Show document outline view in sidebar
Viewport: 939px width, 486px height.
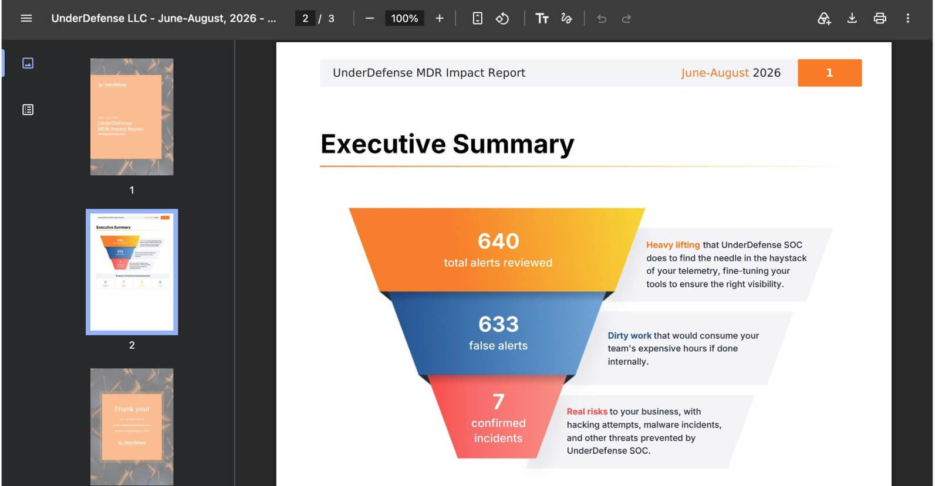click(x=28, y=110)
